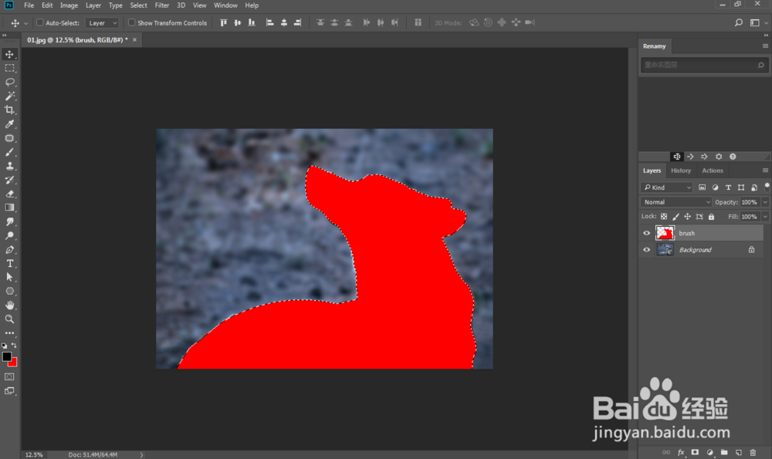The width and height of the screenshot is (772, 459).
Task: Toggle lock all
Action: 711,217
